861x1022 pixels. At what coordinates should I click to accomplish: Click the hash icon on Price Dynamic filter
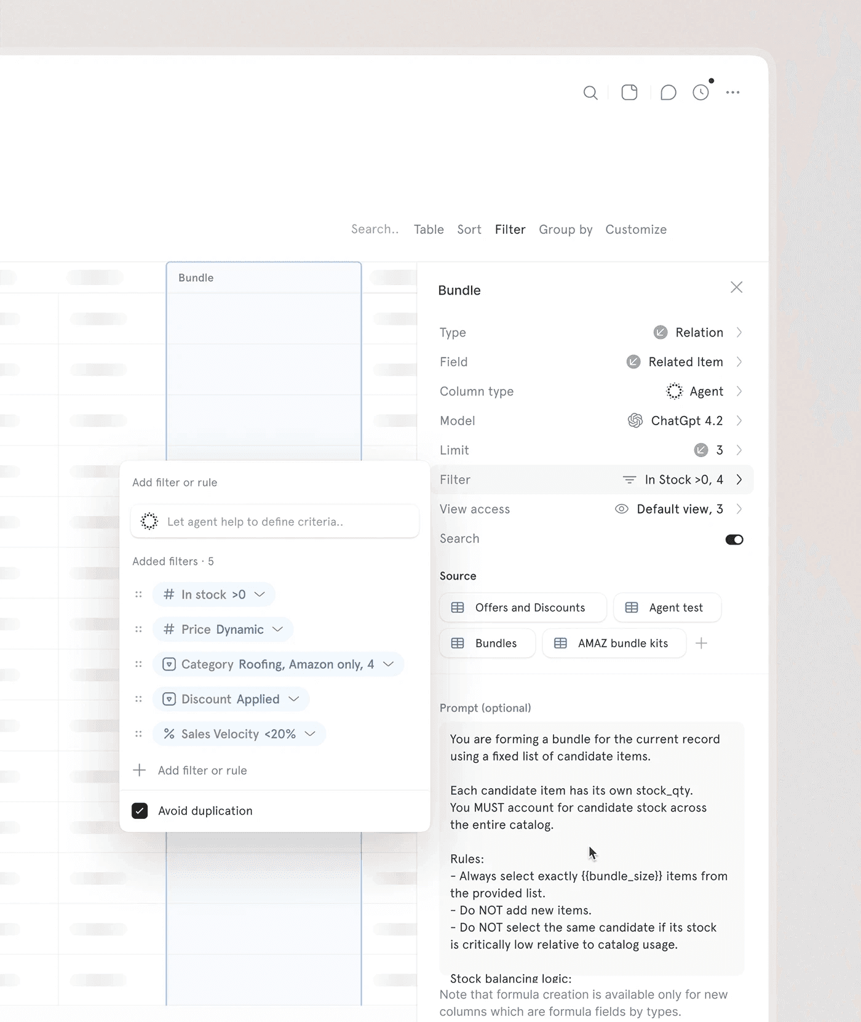(169, 629)
